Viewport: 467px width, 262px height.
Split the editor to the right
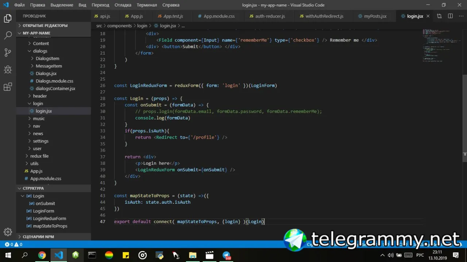450,16
